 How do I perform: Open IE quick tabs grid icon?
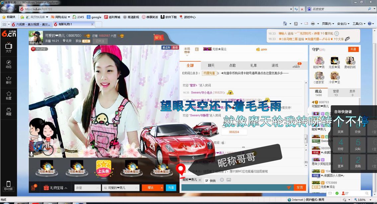coord(4,24)
